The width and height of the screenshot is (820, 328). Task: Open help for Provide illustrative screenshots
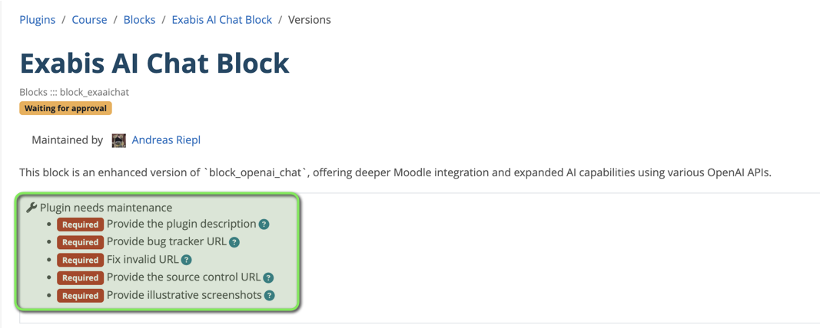click(x=269, y=296)
